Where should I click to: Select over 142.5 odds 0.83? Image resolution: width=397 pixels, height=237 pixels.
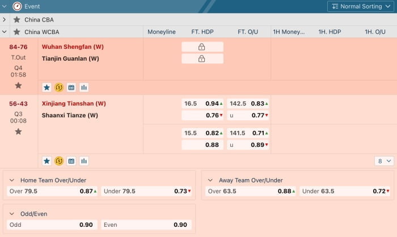coord(248,104)
